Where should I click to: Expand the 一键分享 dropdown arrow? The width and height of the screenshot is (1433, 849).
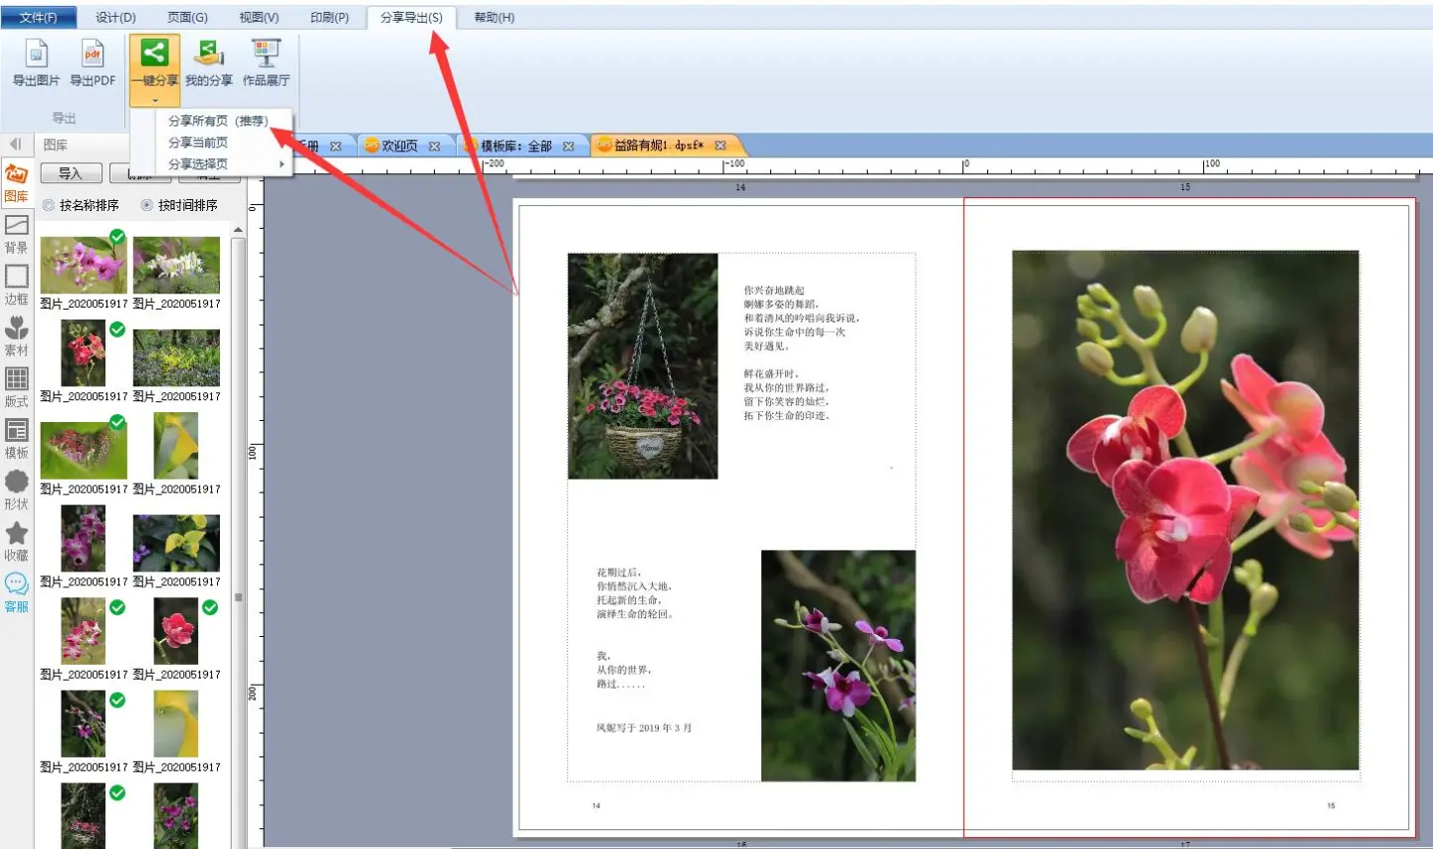[154, 101]
